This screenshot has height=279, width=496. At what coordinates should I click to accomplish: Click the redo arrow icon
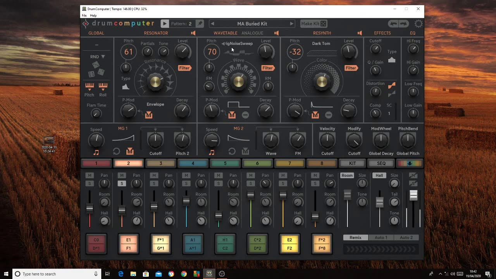click(403, 24)
